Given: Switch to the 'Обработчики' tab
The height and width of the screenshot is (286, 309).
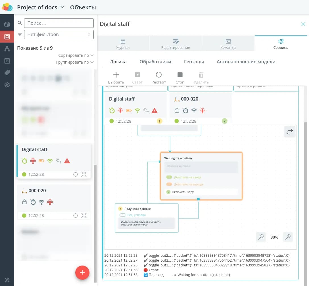Looking at the screenshot, I should (x=155, y=62).
